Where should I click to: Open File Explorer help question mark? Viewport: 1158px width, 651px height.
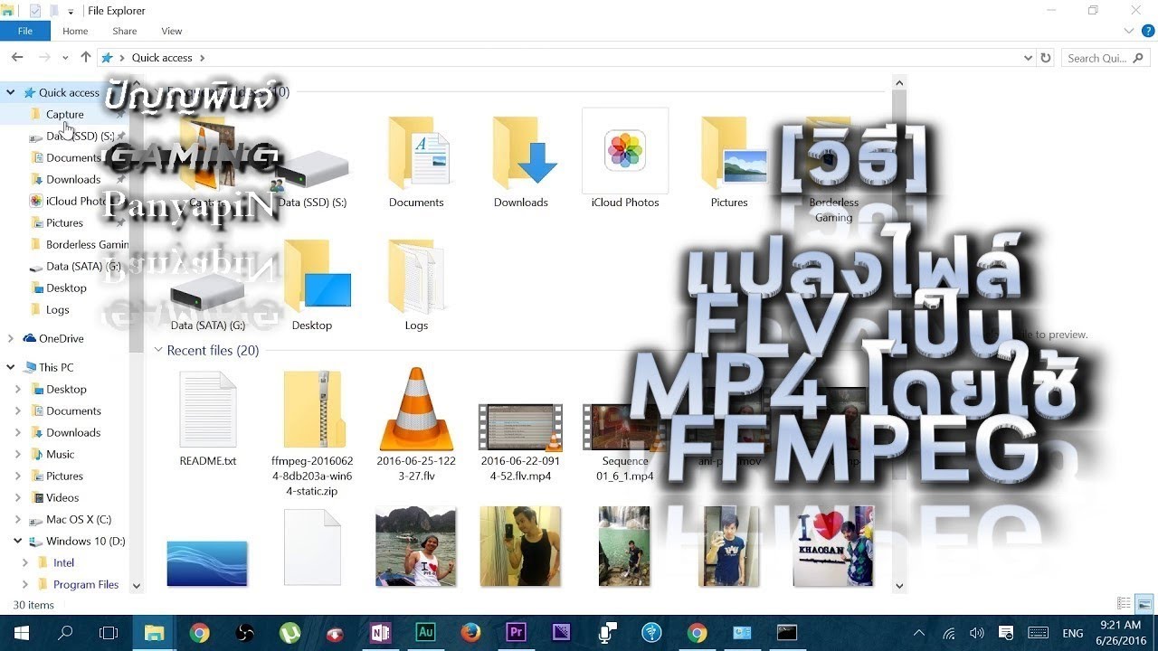(1148, 31)
